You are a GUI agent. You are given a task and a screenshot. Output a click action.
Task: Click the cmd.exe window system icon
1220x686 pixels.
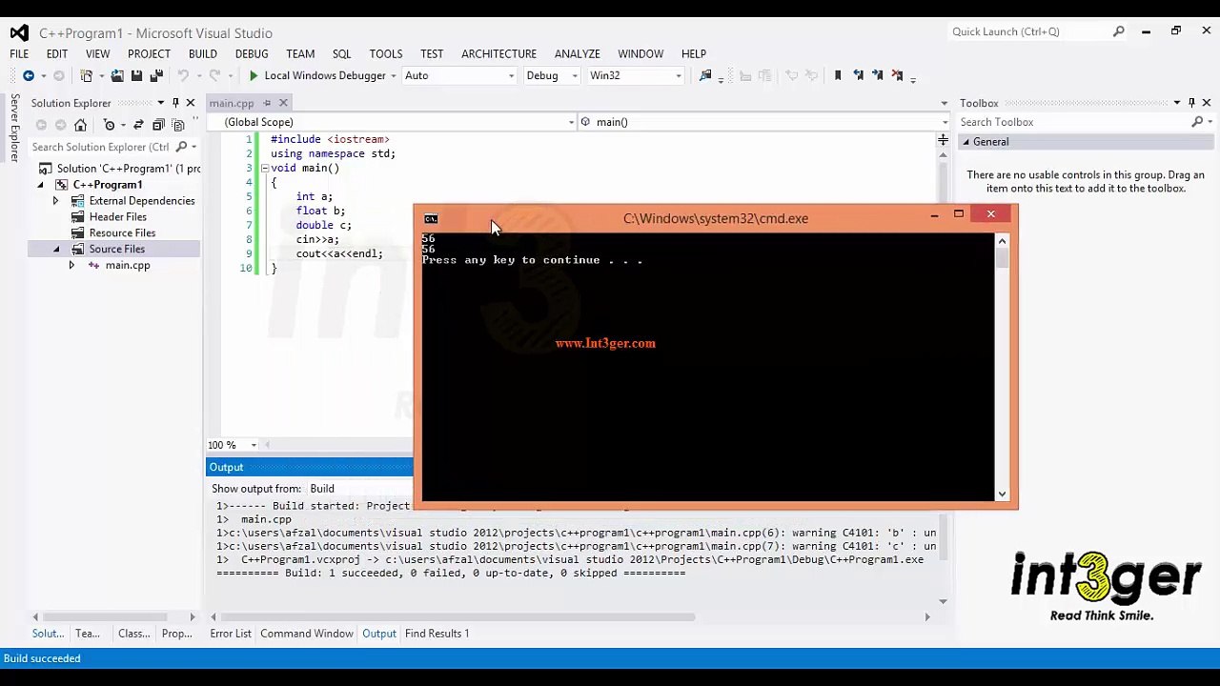pyautogui.click(x=431, y=219)
